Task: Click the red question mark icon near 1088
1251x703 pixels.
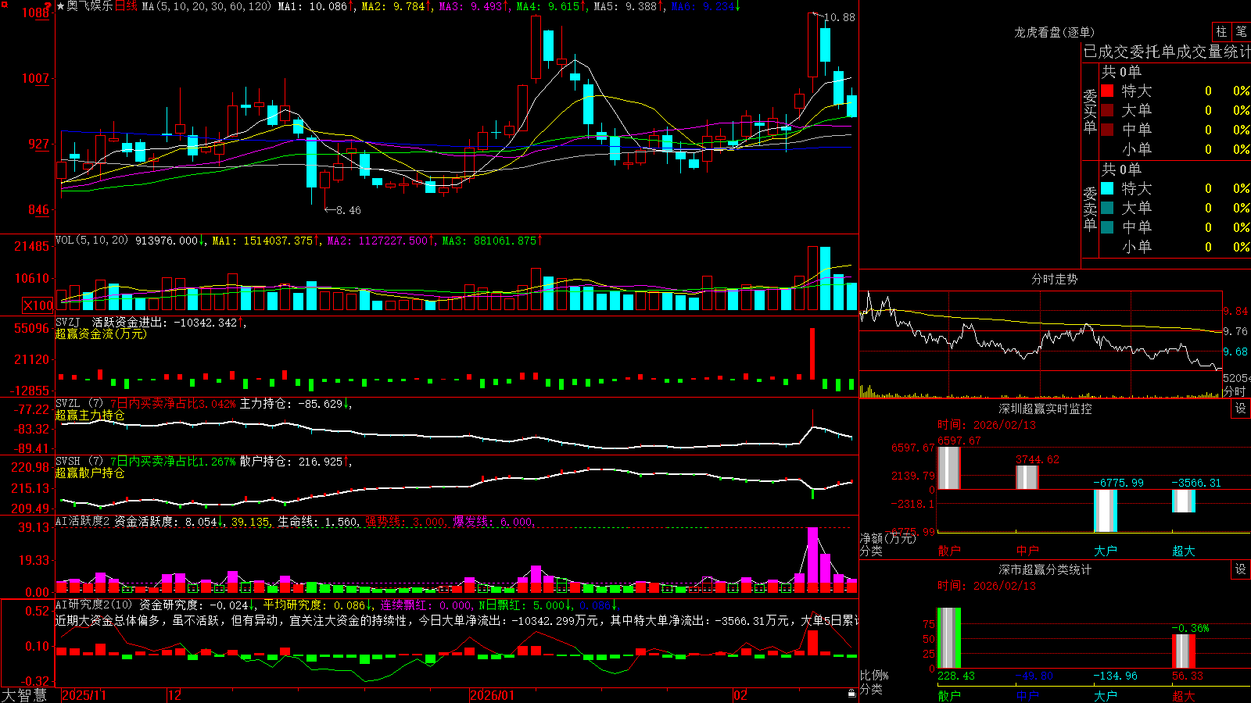Action: [x=48, y=6]
